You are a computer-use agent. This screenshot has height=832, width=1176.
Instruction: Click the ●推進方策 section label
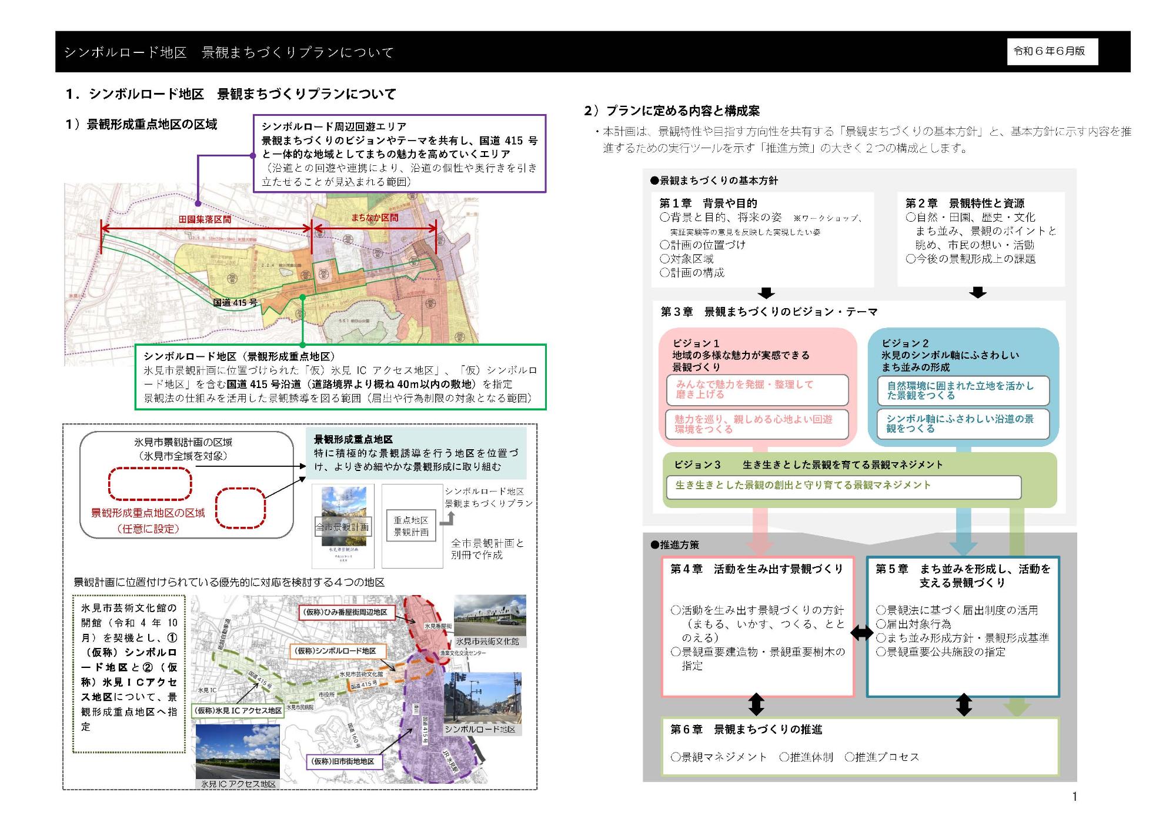675,545
